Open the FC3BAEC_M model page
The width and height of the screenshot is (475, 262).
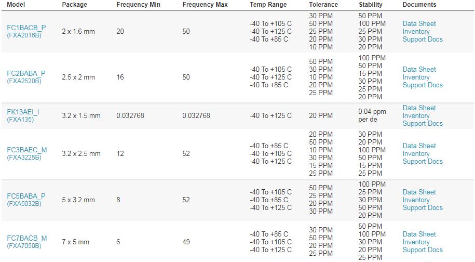click(26, 150)
